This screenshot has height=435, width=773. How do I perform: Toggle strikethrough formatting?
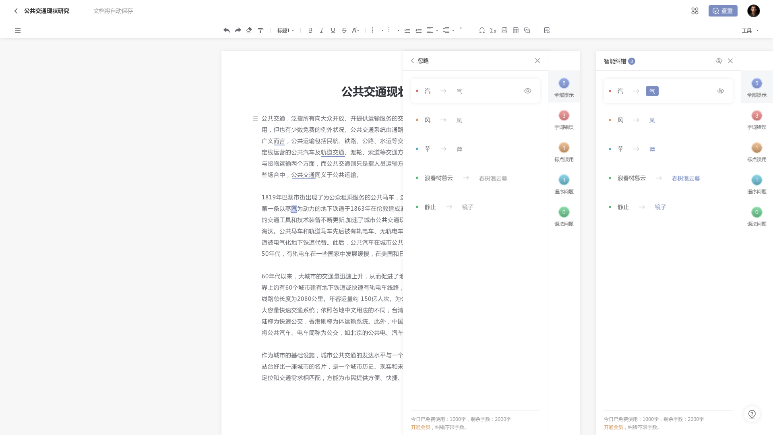[x=344, y=30]
